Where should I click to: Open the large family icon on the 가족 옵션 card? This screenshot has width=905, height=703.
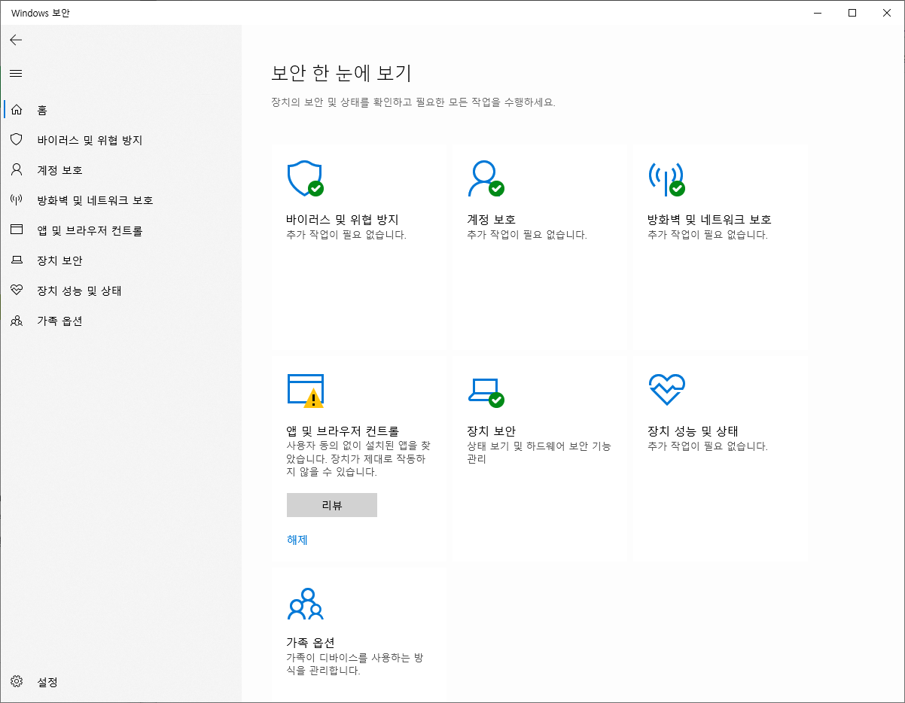click(x=305, y=604)
